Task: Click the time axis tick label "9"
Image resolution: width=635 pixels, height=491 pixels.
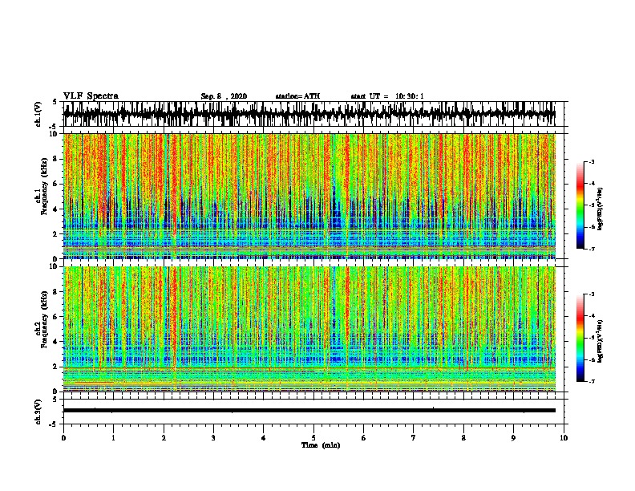Action: click(x=513, y=438)
